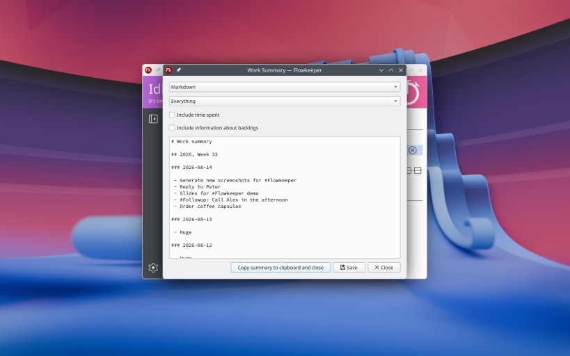
Task: Click the circled X icon in main window
Action: click(x=412, y=150)
